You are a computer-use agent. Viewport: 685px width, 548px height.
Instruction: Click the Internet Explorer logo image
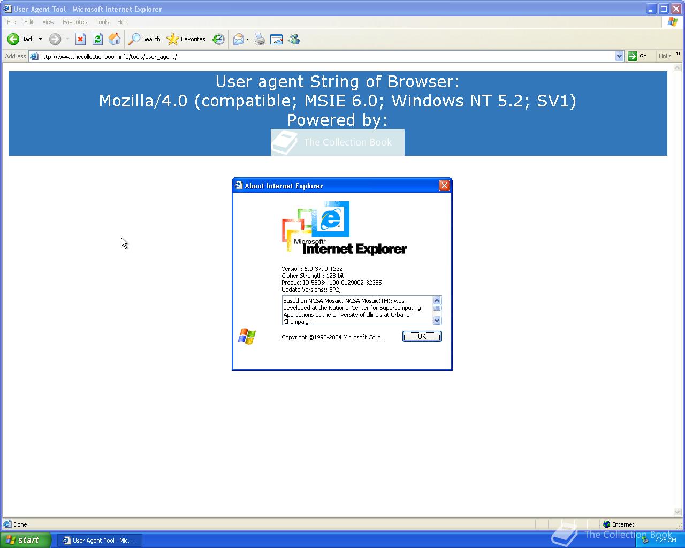[x=344, y=229]
